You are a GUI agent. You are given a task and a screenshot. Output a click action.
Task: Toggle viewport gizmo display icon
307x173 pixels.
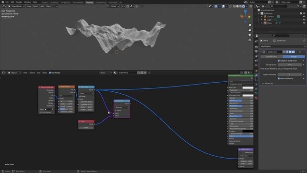(x=216, y=6)
